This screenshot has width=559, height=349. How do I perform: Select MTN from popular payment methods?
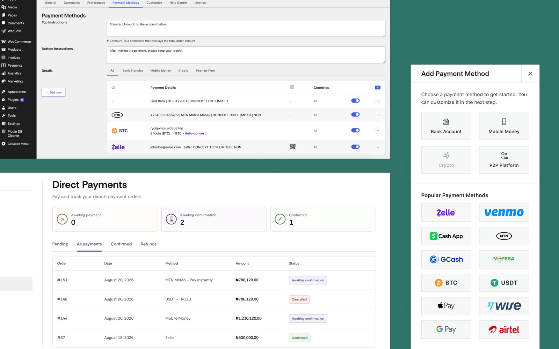click(504, 236)
